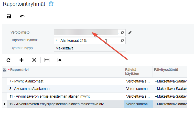The image size is (194, 114).
Task: Open Verotoimisto lookup magnifier
Action: 122,33
